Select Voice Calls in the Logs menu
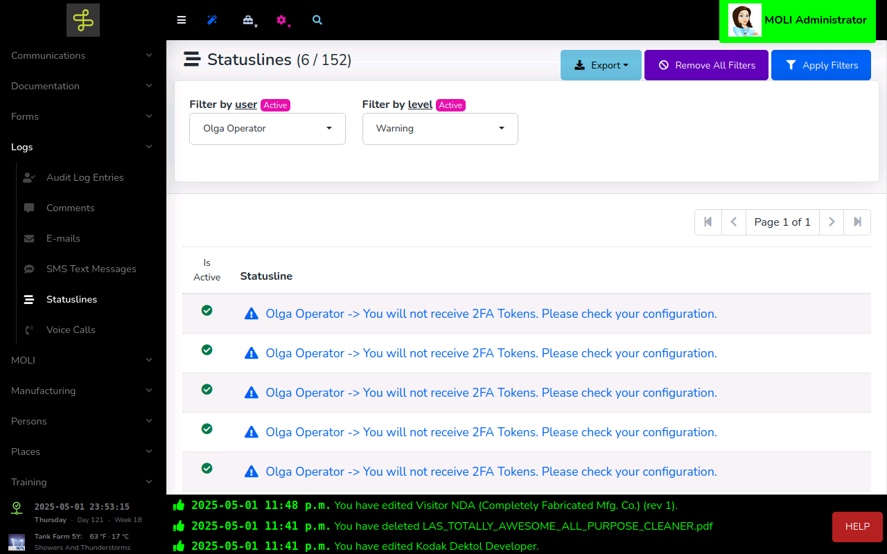Image resolution: width=887 pixels, height=554 pixels. tap(71, 330)
